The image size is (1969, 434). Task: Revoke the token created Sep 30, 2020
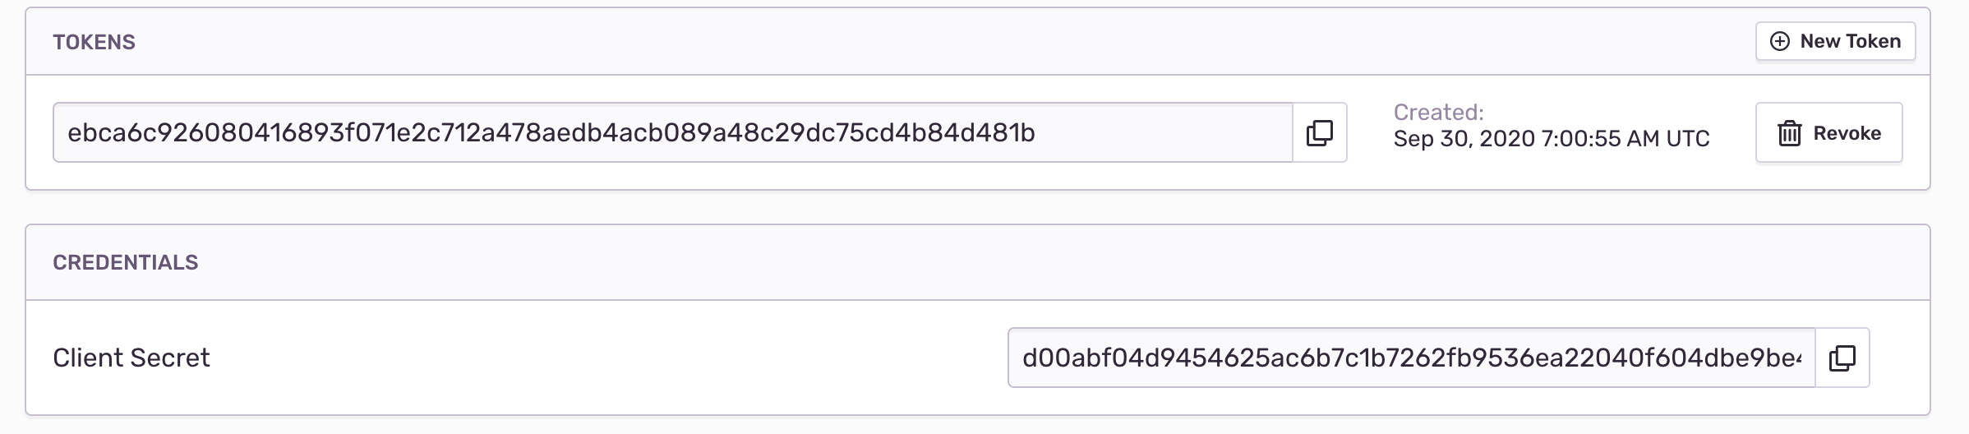point(1829,132)
